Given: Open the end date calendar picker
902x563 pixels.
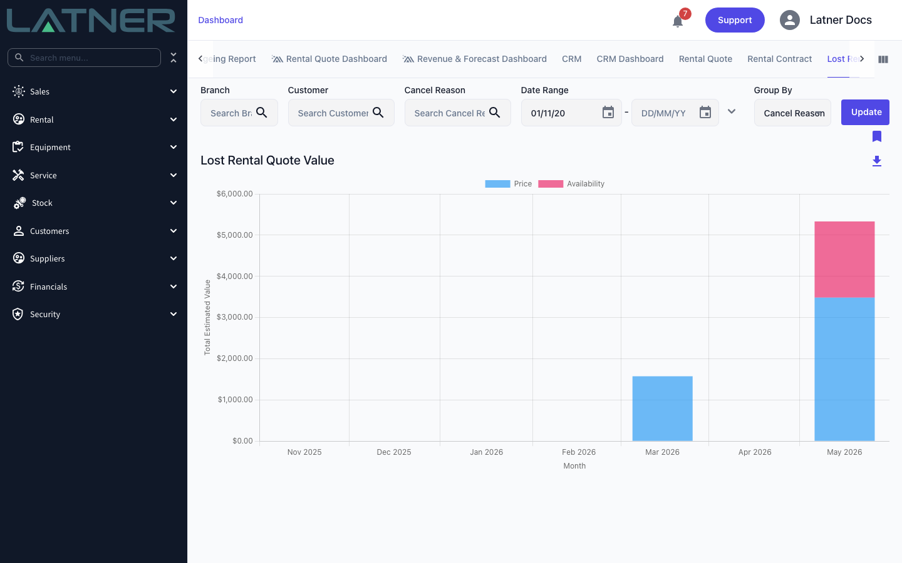Looking at the screenshot, I should 705,113.
